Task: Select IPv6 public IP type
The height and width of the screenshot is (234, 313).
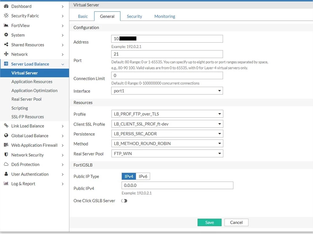Action: tap(143, 176)
